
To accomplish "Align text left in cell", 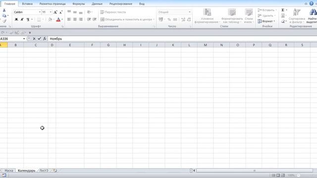I will coord(69,19).
